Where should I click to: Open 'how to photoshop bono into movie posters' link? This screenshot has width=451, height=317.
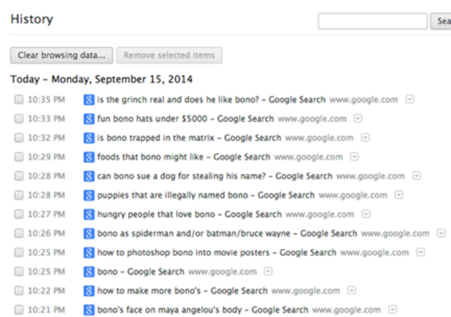217,252
